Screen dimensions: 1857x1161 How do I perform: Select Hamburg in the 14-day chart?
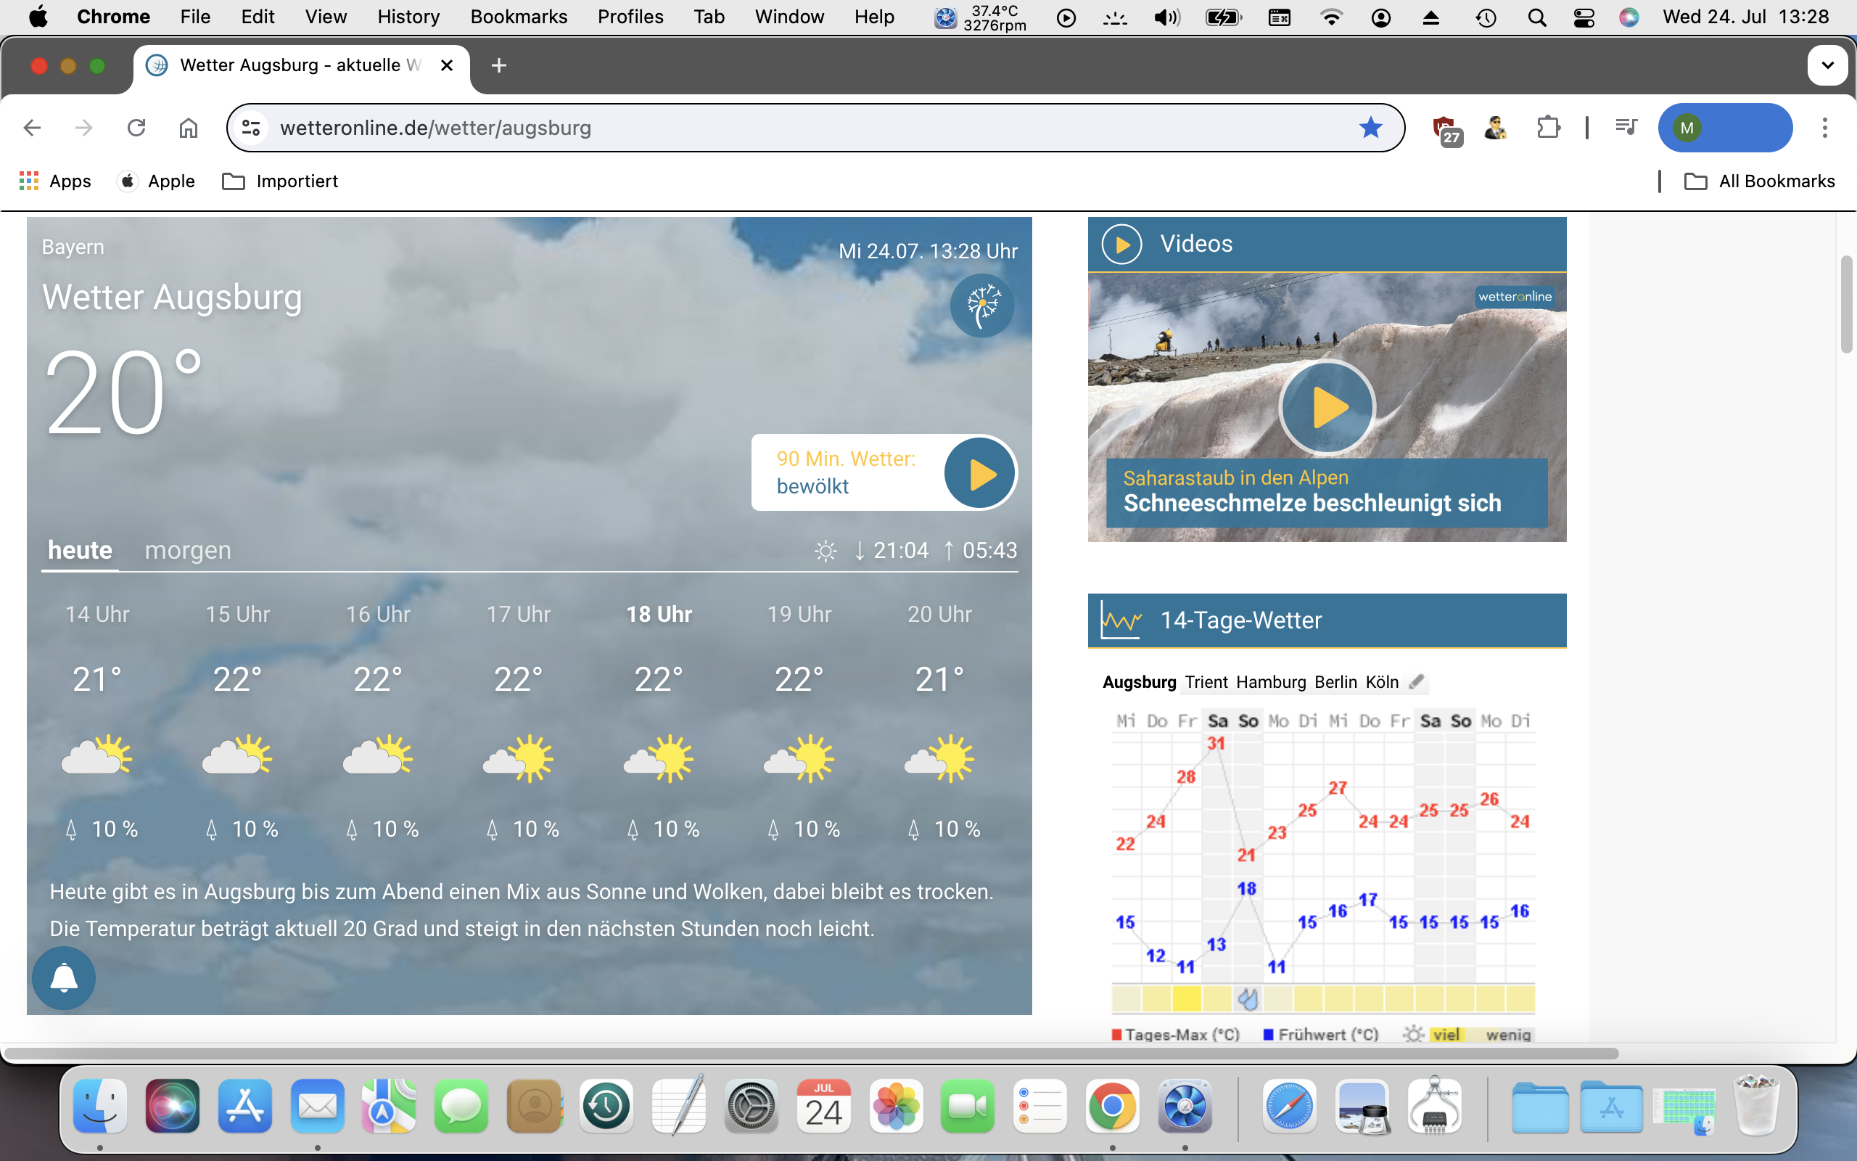click(x=1271, y=682)
